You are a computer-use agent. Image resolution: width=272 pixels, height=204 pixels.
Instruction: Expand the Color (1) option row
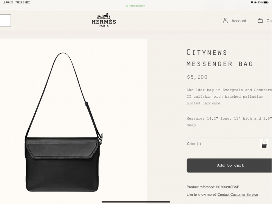coord(229,143)
